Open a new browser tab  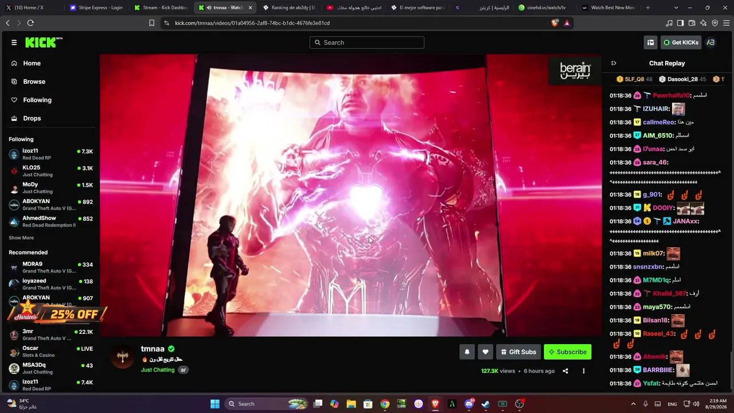tap(648, 7)
